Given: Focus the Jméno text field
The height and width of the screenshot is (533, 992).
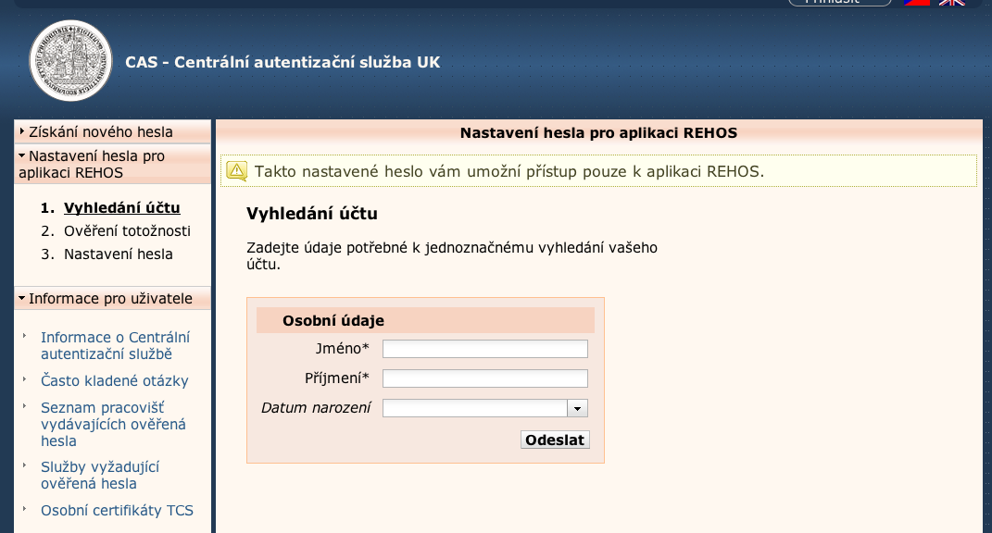Looking at the screenshot, I should 485,349.
